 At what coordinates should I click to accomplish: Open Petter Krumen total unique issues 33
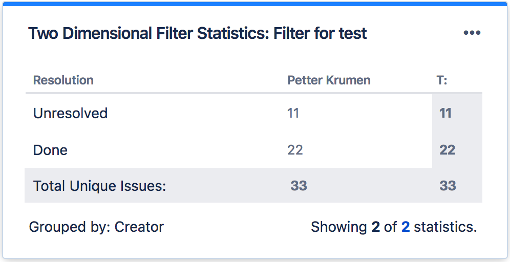pyautogui.click(x=299, y=186)
